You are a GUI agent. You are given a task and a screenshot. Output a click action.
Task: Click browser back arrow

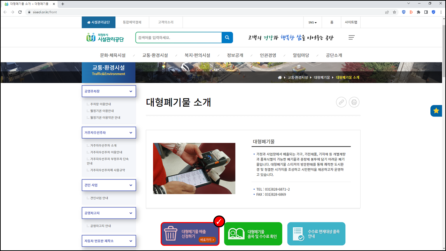5,12
